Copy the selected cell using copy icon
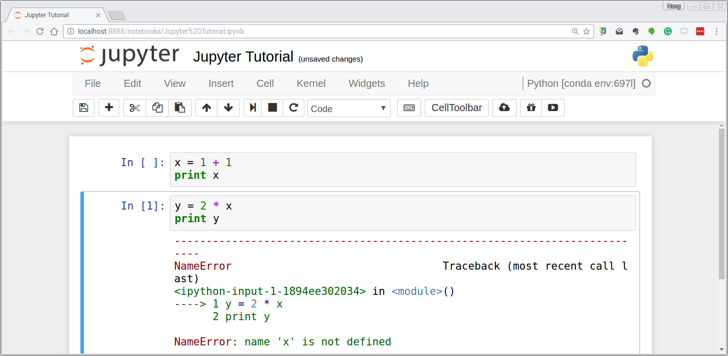The image size is (728, 356). click(x=157, y=108)
